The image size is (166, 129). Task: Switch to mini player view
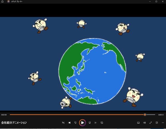pos(157,122)
